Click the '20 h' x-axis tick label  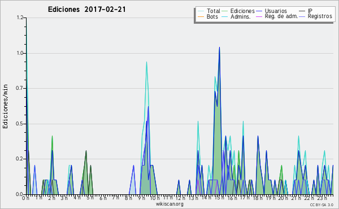(283, 198)
